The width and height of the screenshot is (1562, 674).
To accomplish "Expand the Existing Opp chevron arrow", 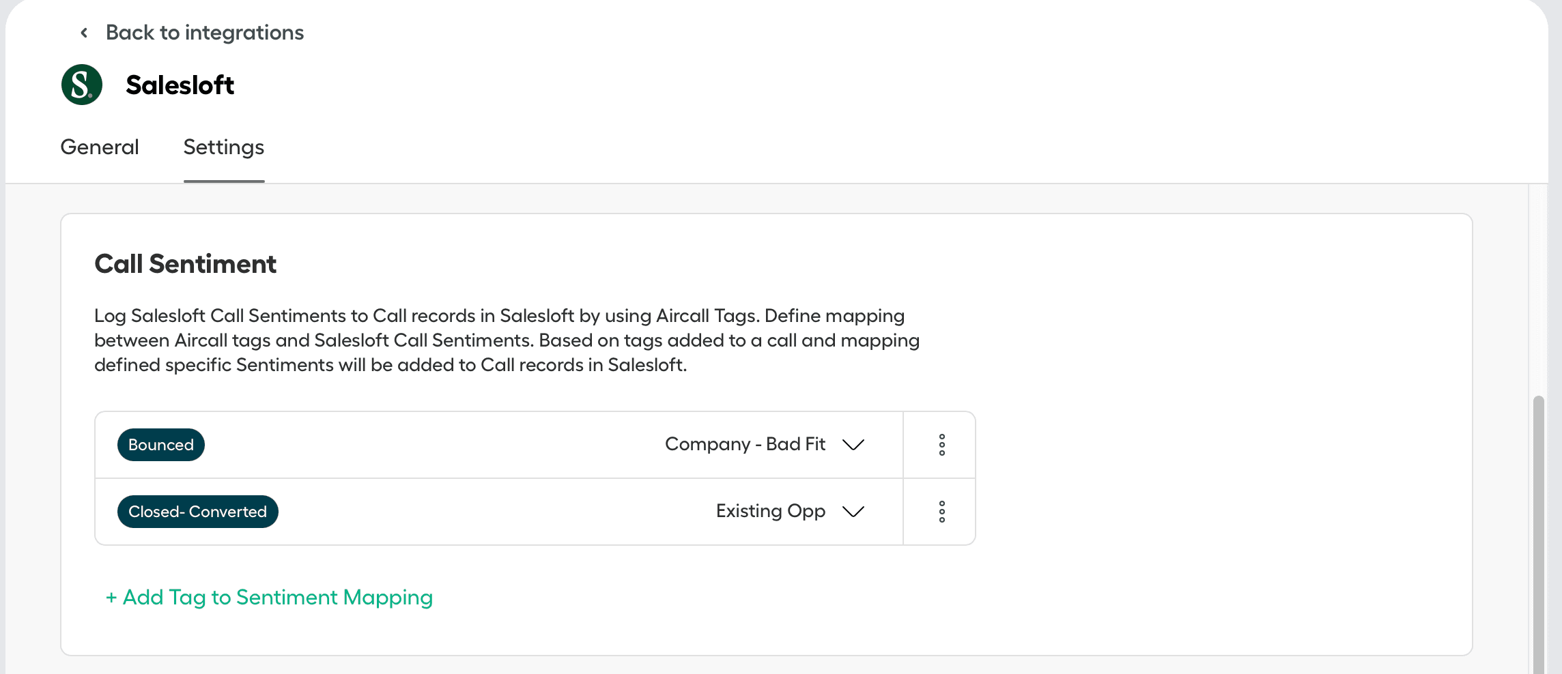I will tap(853, 512).
